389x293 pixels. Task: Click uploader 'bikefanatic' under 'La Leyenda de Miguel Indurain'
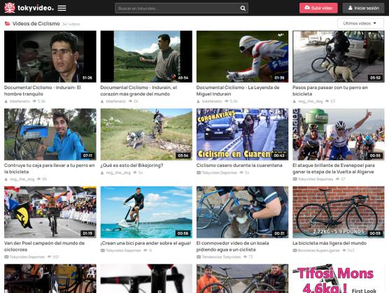pos(212,102)
